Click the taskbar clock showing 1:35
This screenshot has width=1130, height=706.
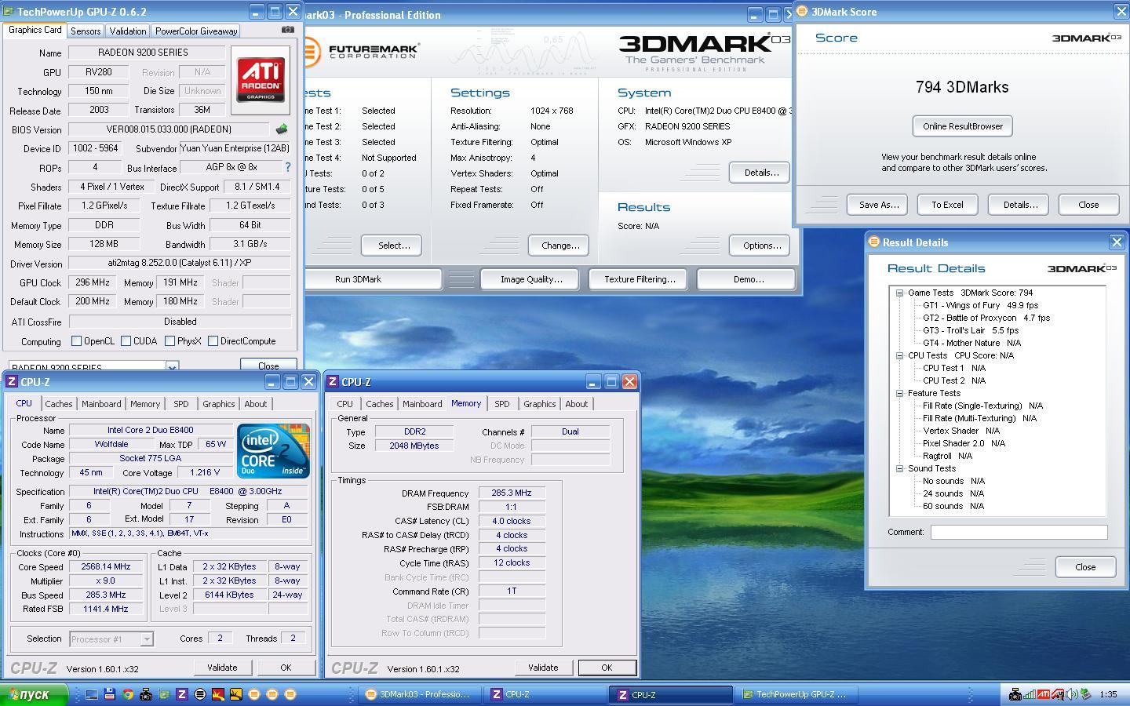tap(1108, 694)
